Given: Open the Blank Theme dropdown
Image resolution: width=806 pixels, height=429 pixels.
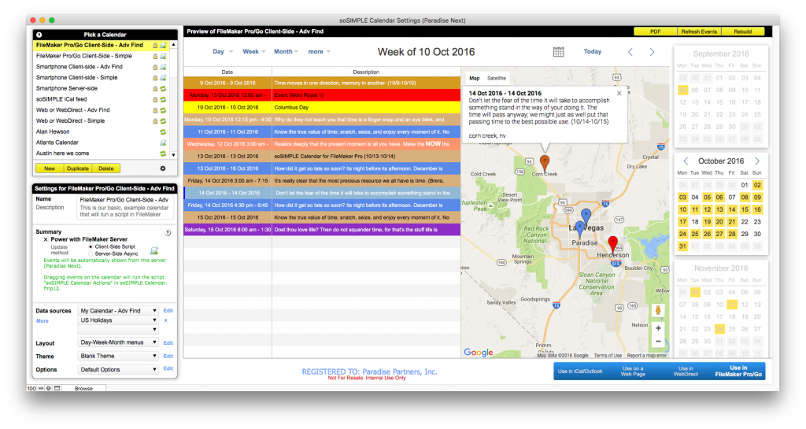Looking at the screenshot, I should coord(118,356).
